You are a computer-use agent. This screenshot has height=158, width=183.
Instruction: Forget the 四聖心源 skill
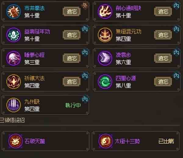[x=163, y=81]
